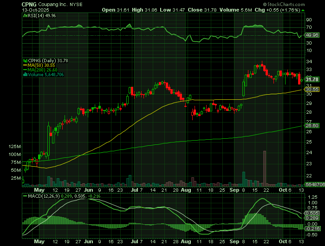Click the green MACD legend line marker

click(25, 196)
